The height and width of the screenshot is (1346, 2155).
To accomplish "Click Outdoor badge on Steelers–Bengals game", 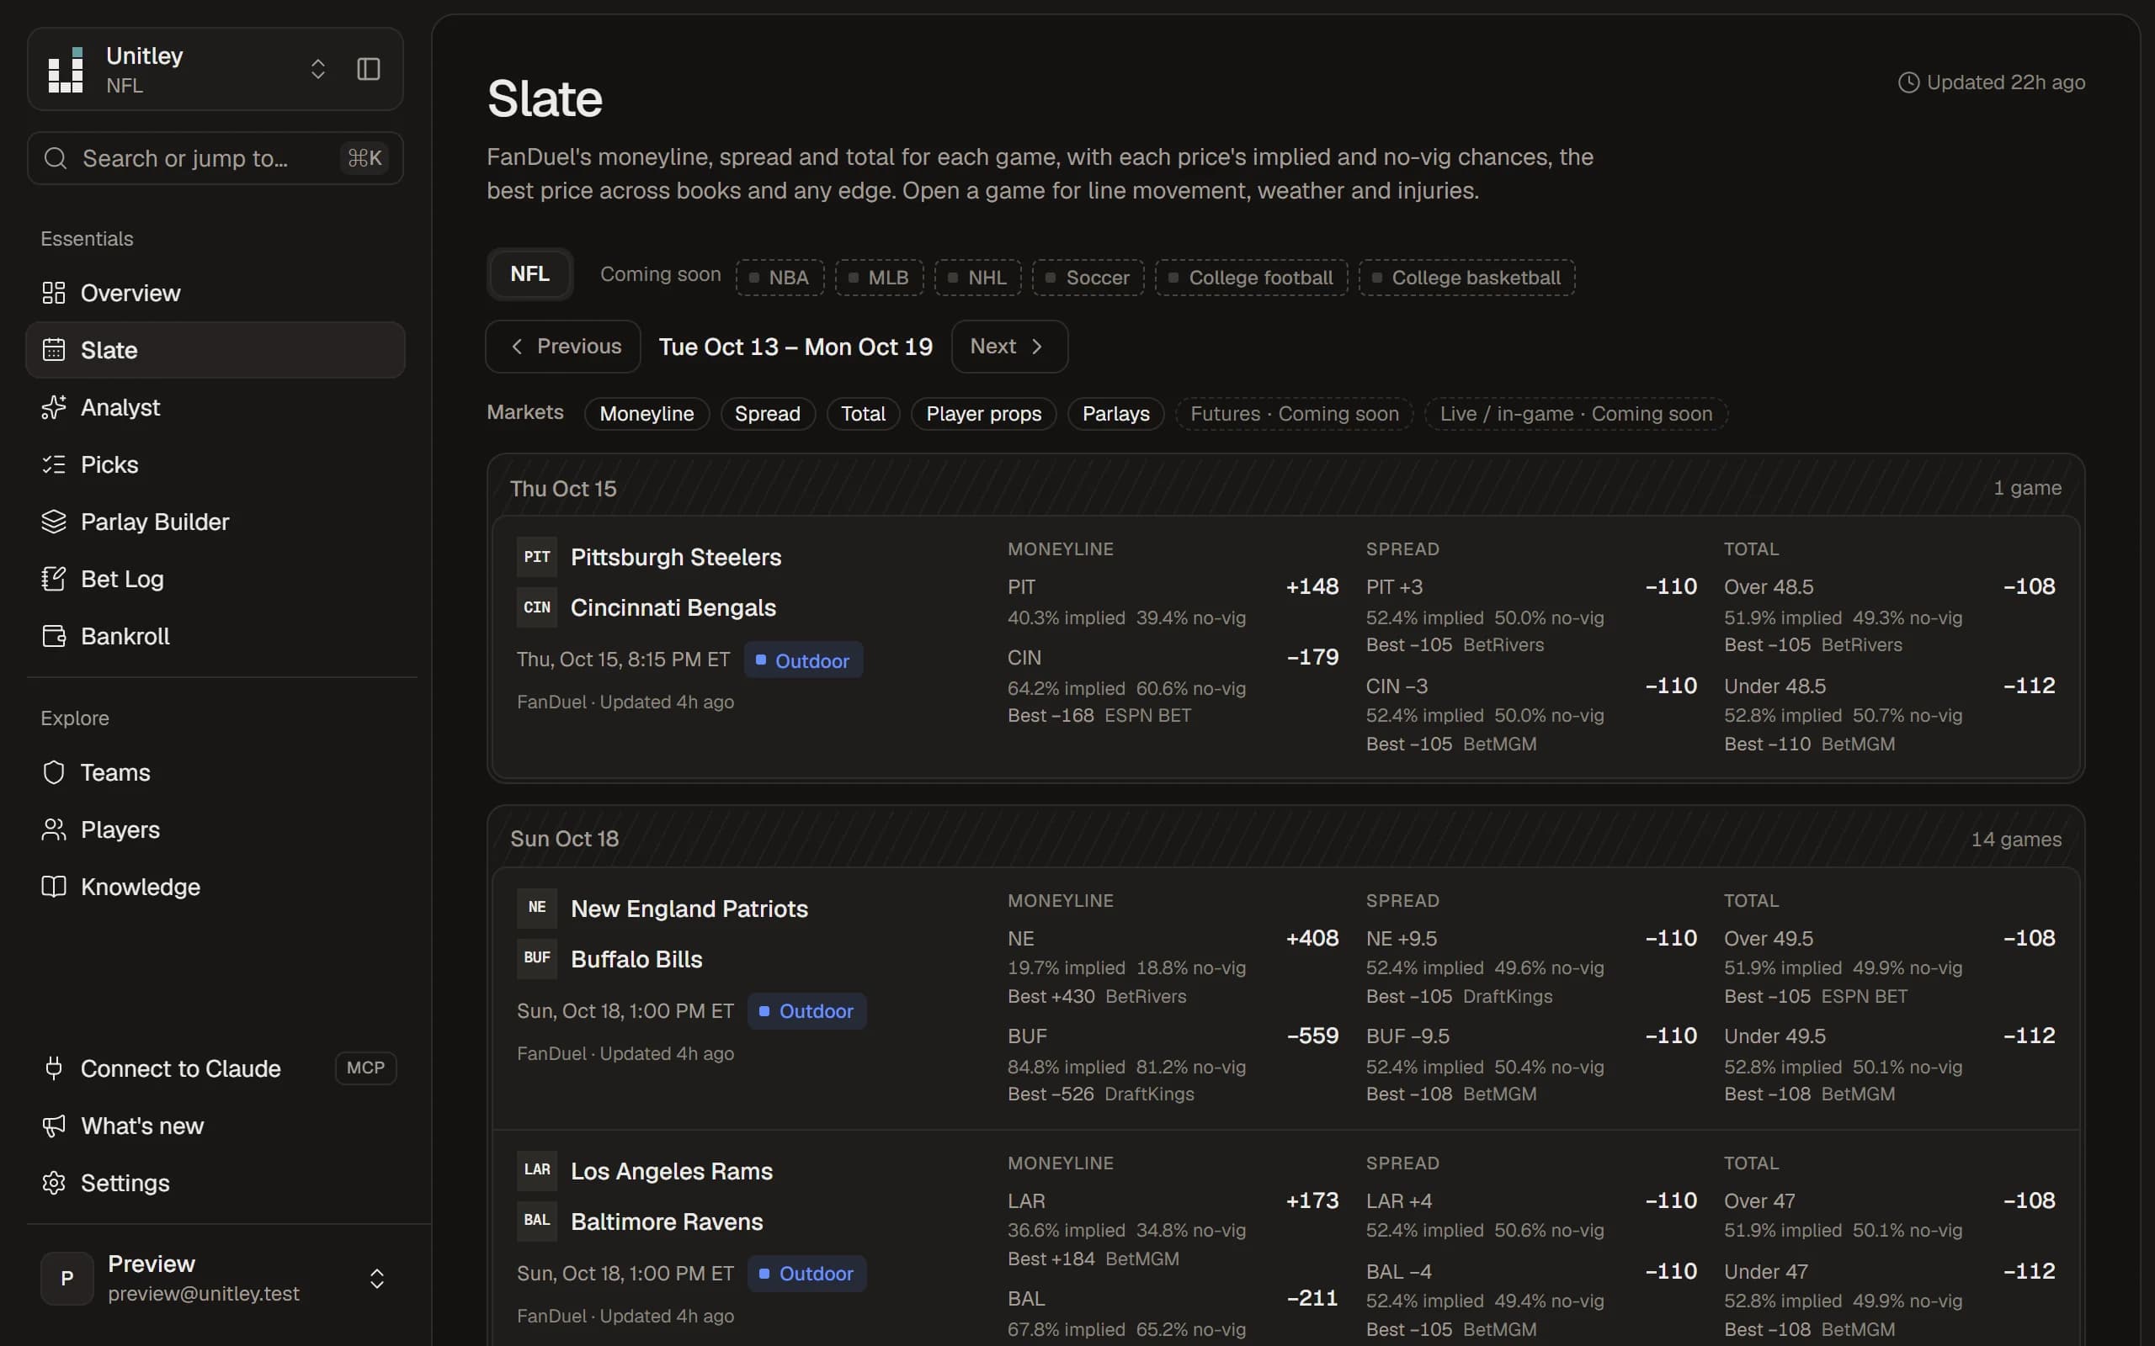I will [803, 660].
